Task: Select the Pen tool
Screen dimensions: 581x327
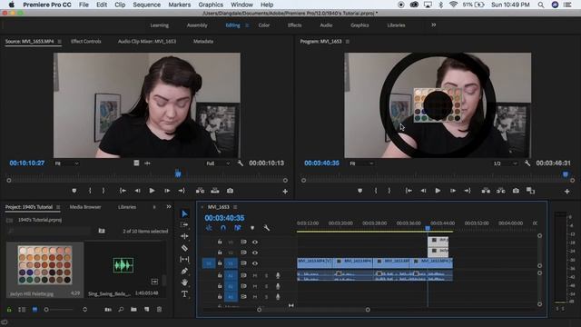Action: pos(184,271)
